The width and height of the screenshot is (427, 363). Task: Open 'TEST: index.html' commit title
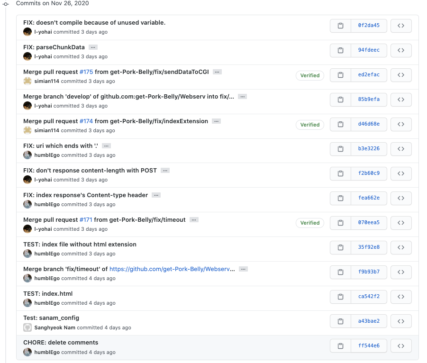(48, 294)
